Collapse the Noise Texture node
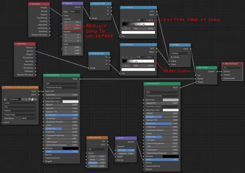 [x=88, y=138]
